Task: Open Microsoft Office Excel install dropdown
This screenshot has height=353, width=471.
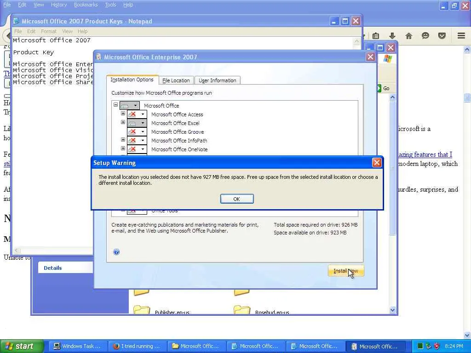Action: pyautogui.click(x=143, y=123)
